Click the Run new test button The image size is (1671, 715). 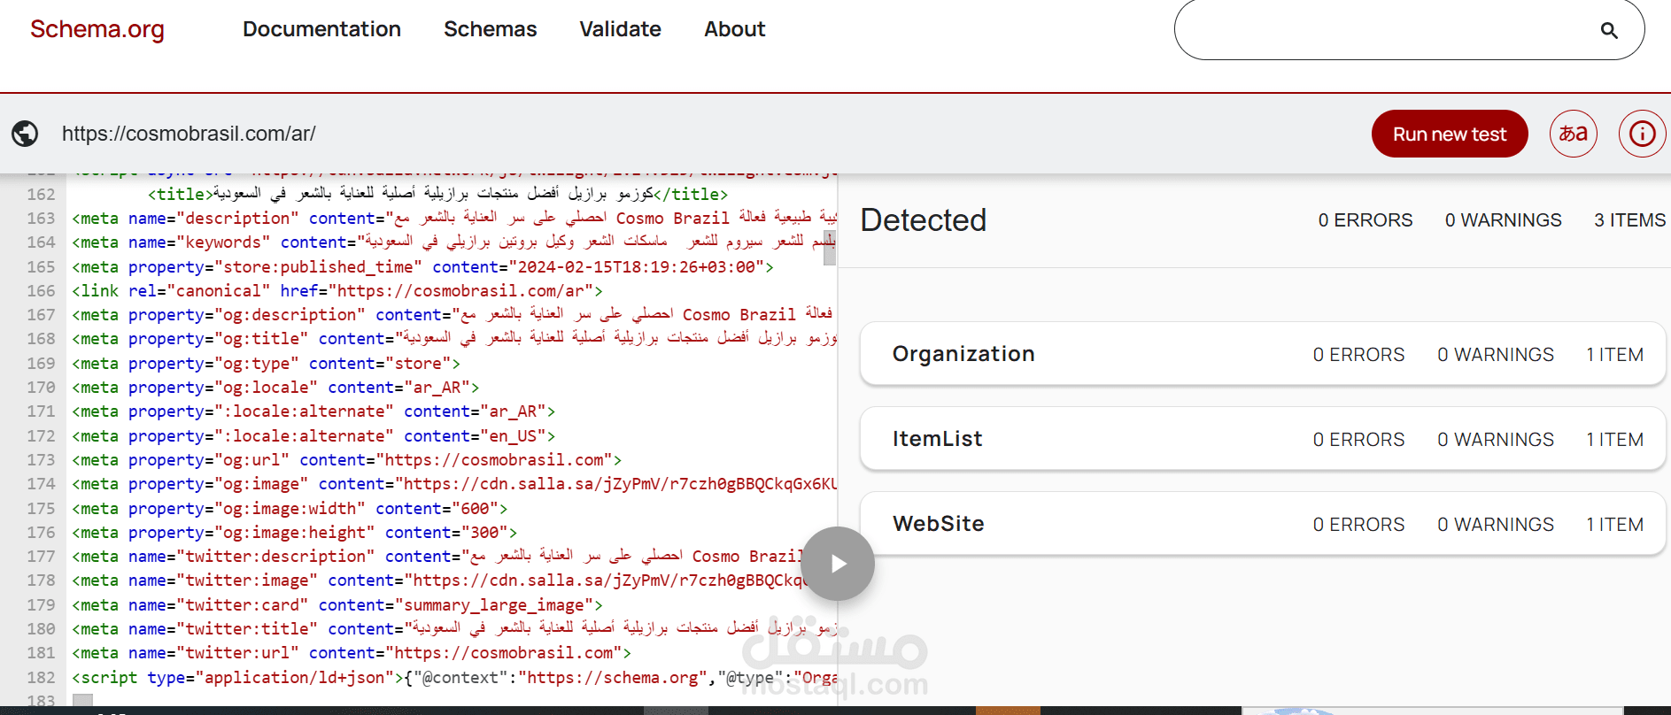(x=1449, y=134)
